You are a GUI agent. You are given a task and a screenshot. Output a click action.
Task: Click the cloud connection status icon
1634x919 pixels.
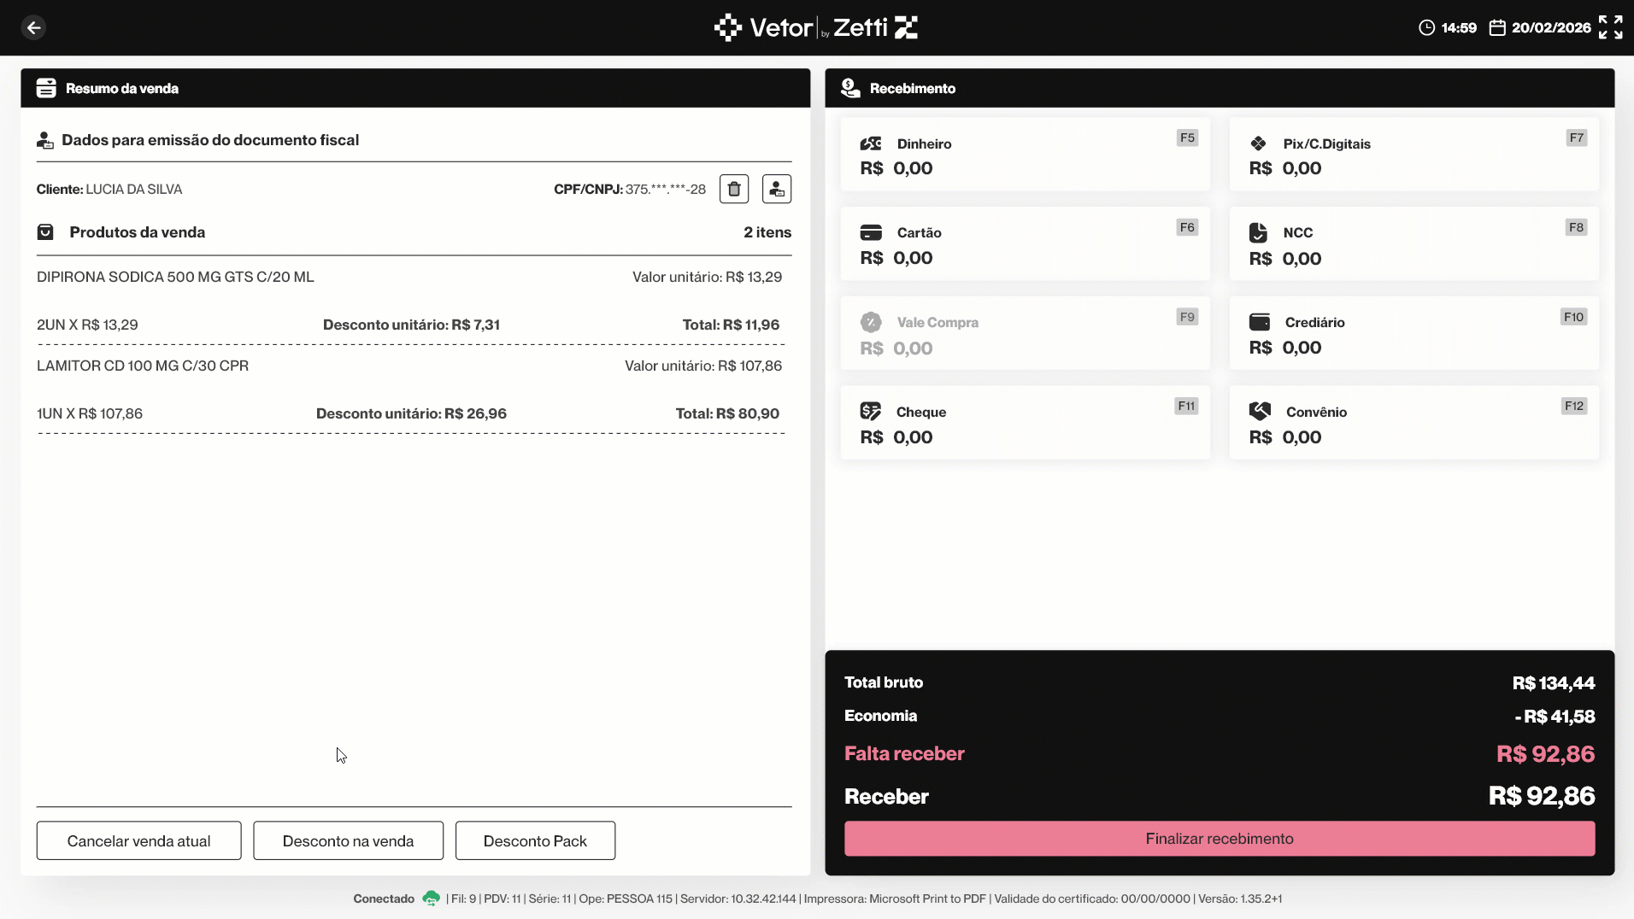coord(431,899)
